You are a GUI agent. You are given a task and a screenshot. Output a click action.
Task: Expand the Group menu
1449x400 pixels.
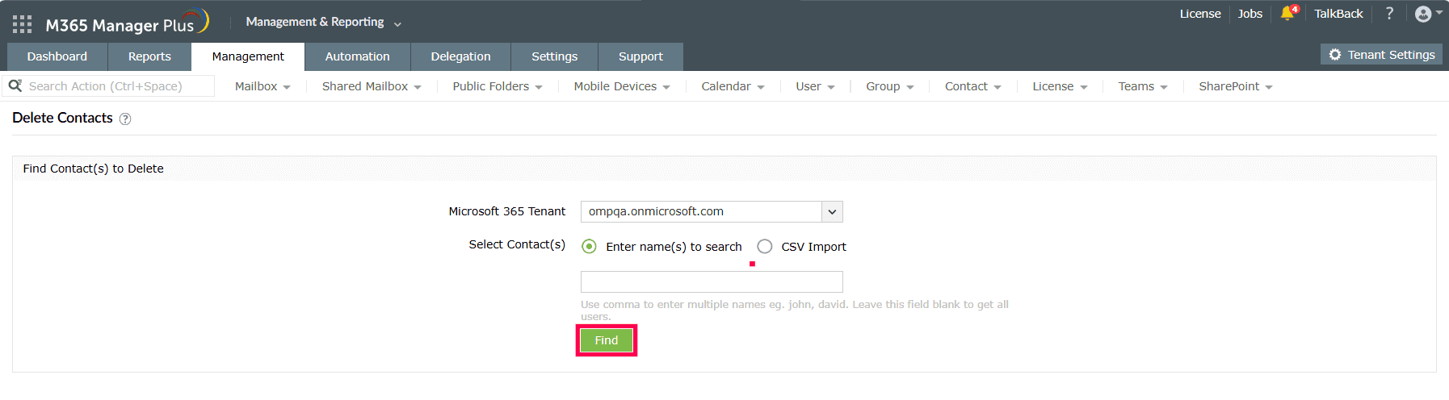pos(890,86)
